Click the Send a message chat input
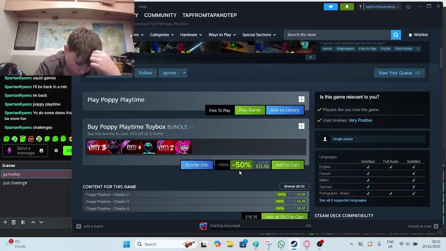The image size is (446, 251). (26, 151)
